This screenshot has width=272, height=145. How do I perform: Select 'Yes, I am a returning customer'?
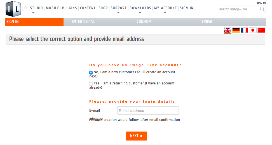(x=91, y=84)
